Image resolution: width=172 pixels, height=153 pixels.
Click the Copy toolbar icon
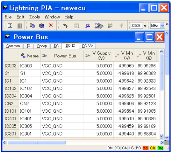click(32, 26)
